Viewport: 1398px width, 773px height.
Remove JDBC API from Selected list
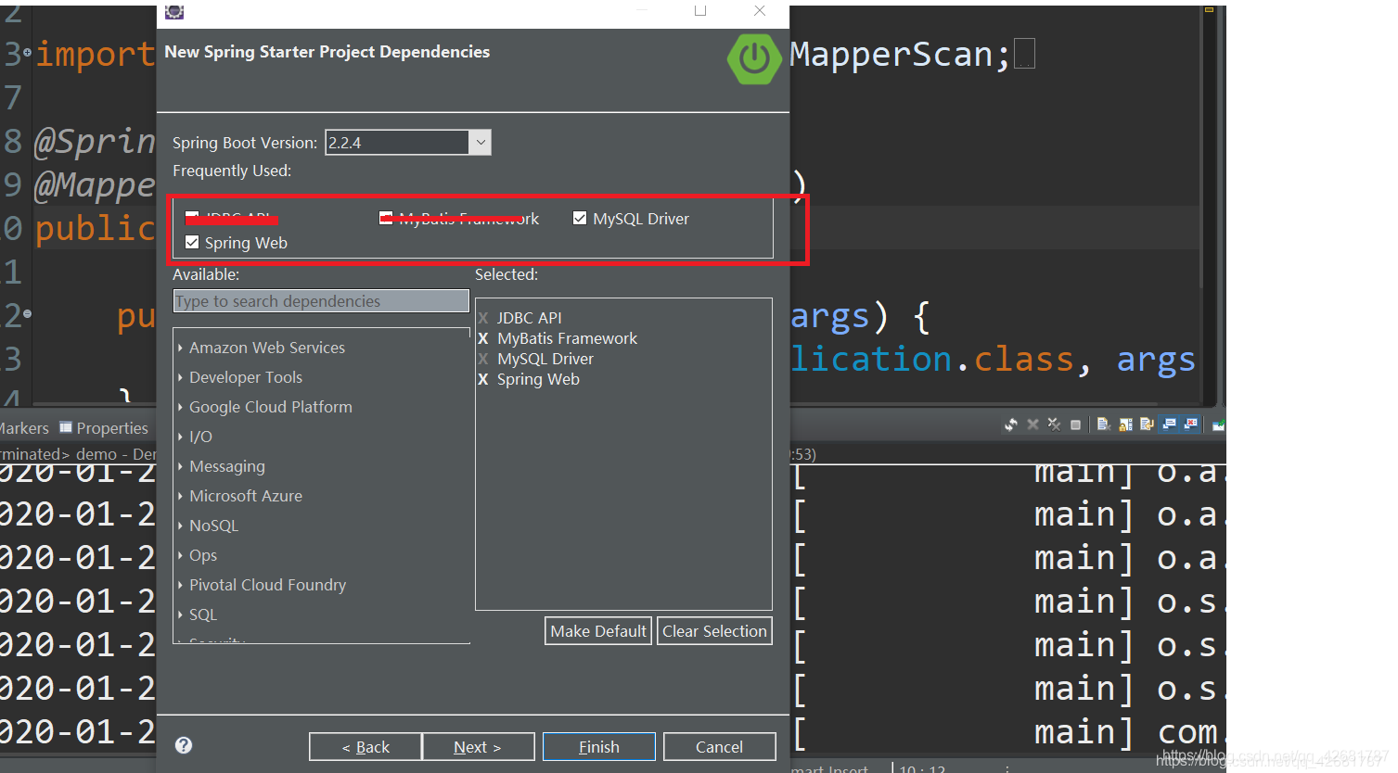click(482, 318)
